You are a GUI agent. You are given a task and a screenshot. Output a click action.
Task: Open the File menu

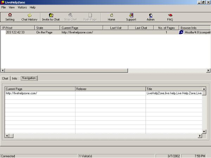(4, 7)
